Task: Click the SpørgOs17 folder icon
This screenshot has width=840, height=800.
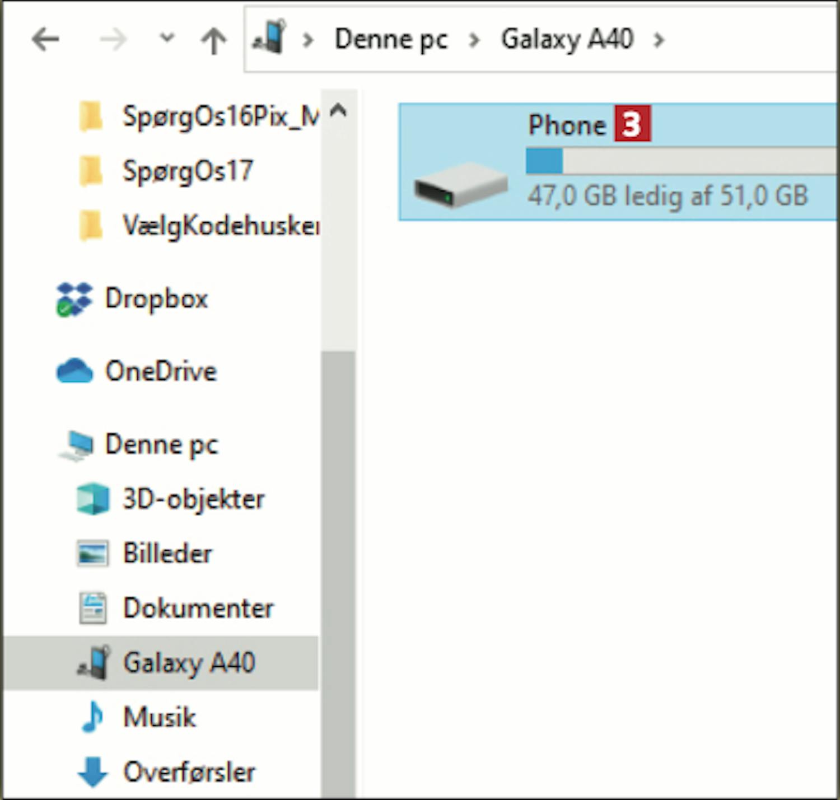Action: [90, 171]
